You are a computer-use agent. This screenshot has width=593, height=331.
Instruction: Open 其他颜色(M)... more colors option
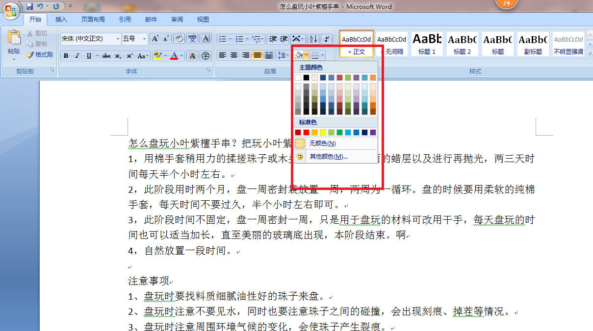tap(328, 157)
